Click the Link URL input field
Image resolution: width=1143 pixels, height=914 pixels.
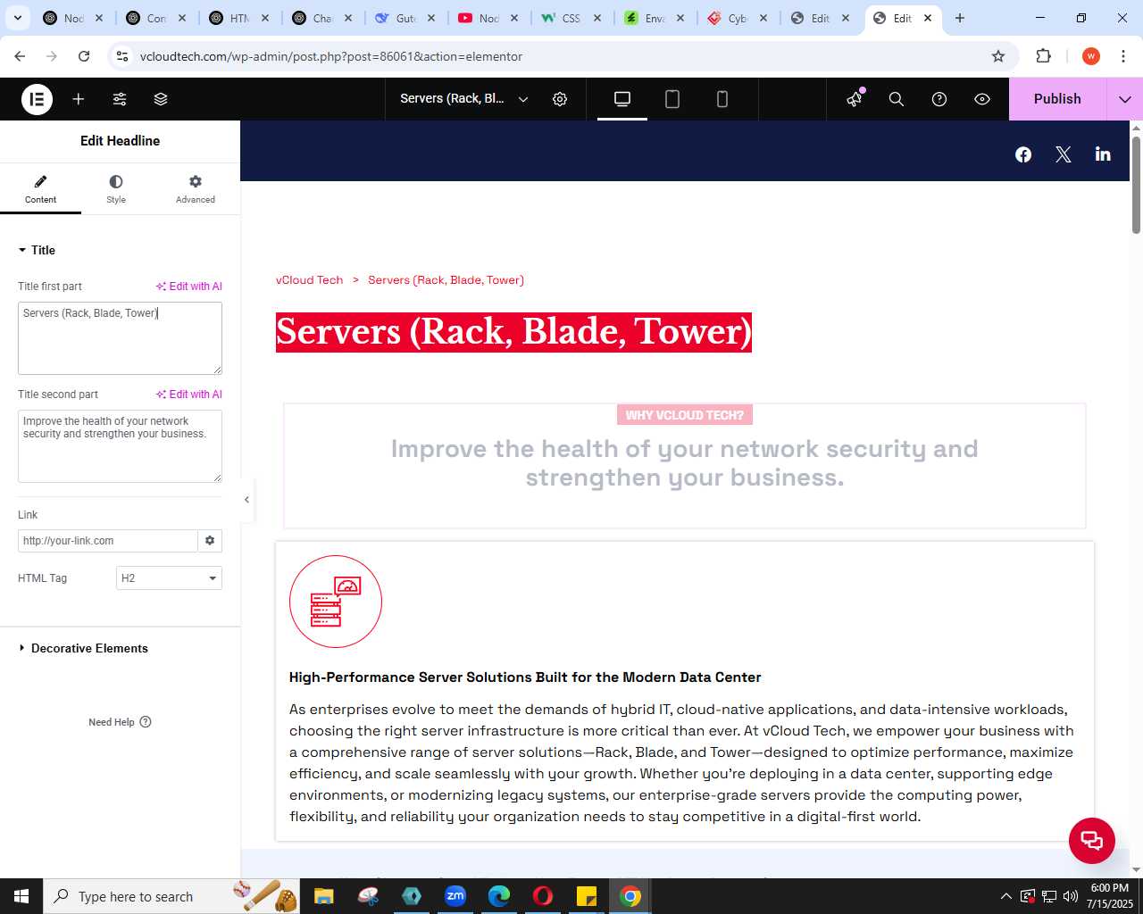107,541
